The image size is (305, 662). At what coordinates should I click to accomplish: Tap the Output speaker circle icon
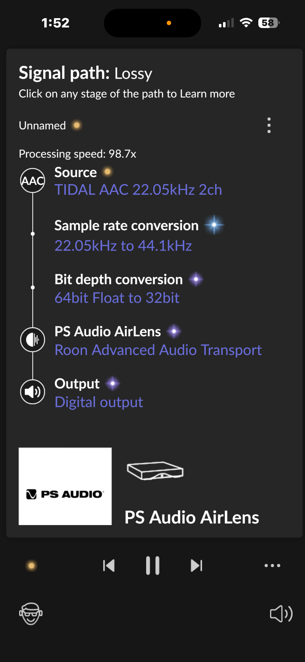32,392
